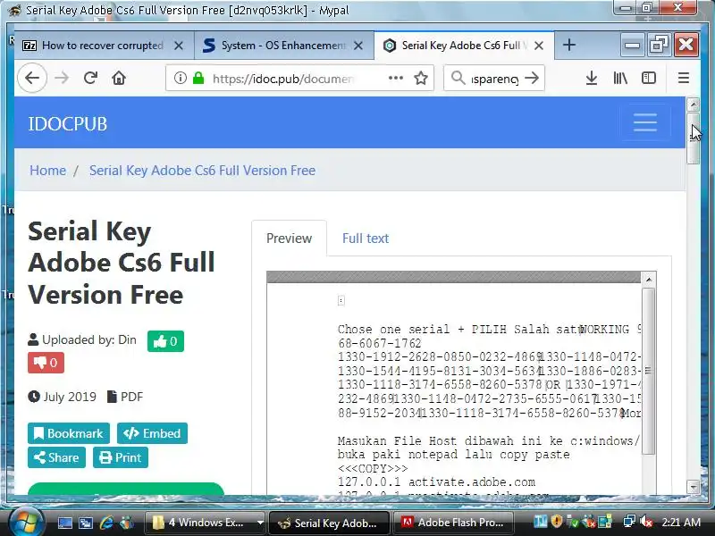
Task: Go to Home breadcrumb link
Action: (x=48, y=171)
